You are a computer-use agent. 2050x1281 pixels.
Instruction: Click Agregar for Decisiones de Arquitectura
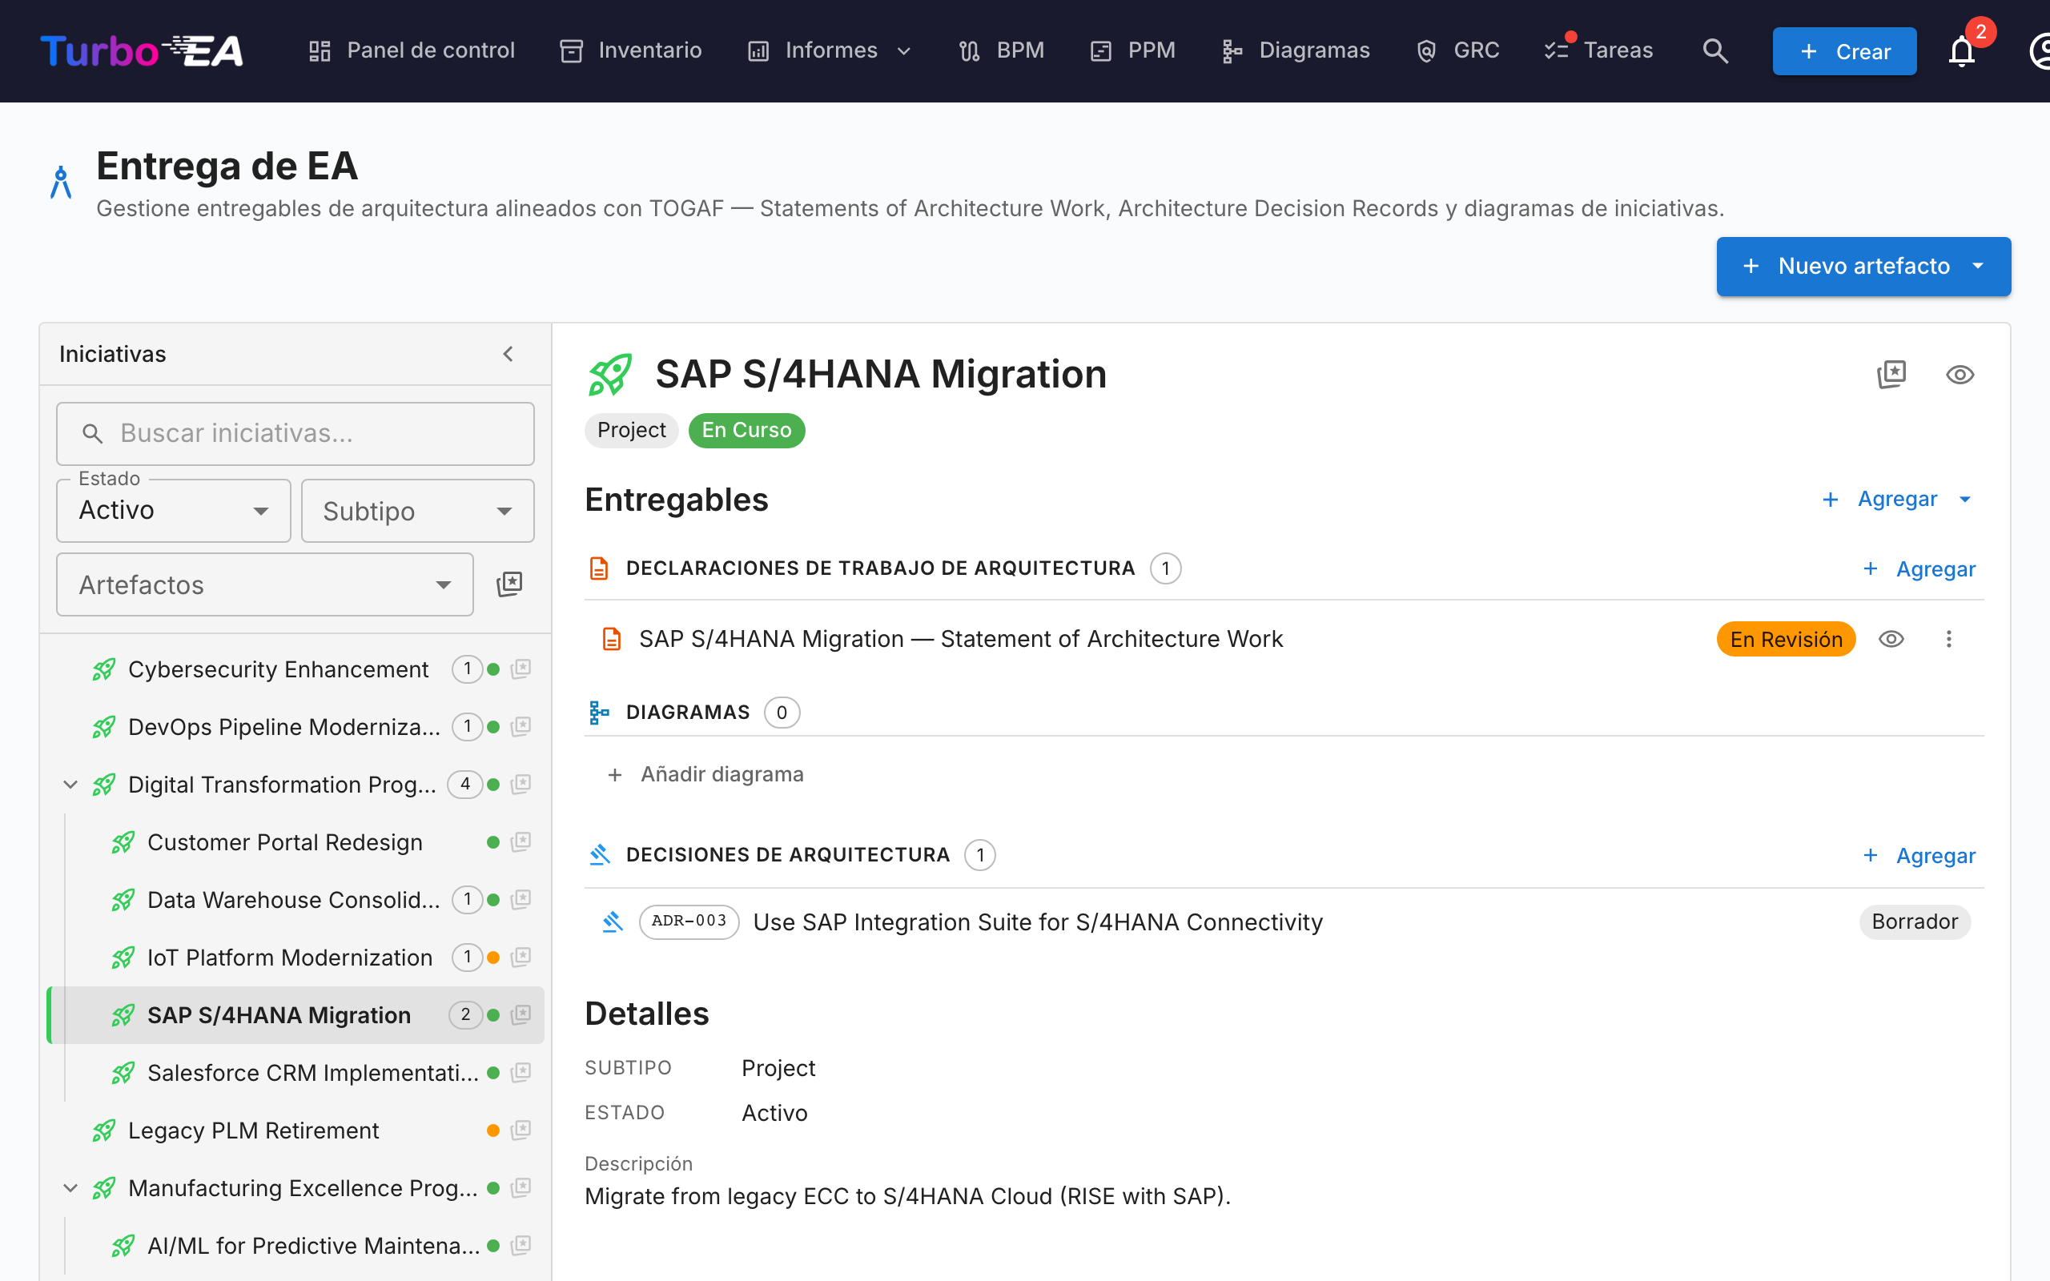coord(1919,855)
